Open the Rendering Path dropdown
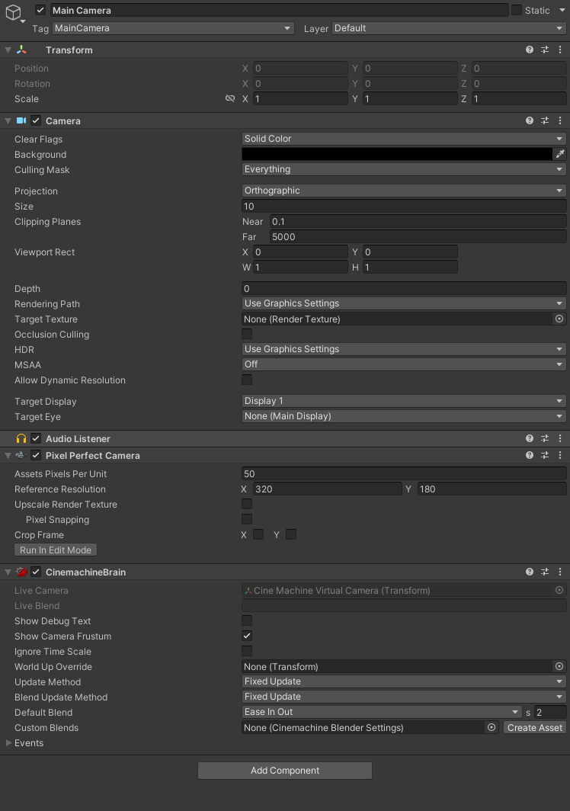The height and width of the screenshot is (811, 570). 404,303
